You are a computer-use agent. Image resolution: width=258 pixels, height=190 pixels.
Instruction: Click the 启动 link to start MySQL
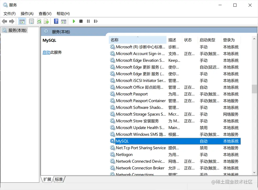[x=46, y=52]
